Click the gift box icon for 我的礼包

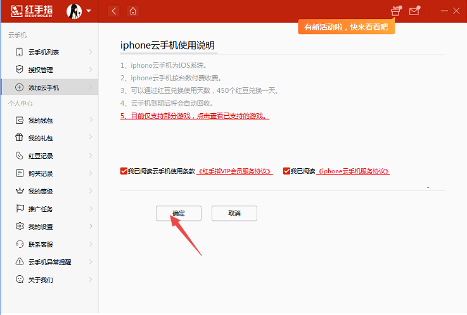[20, 138]
